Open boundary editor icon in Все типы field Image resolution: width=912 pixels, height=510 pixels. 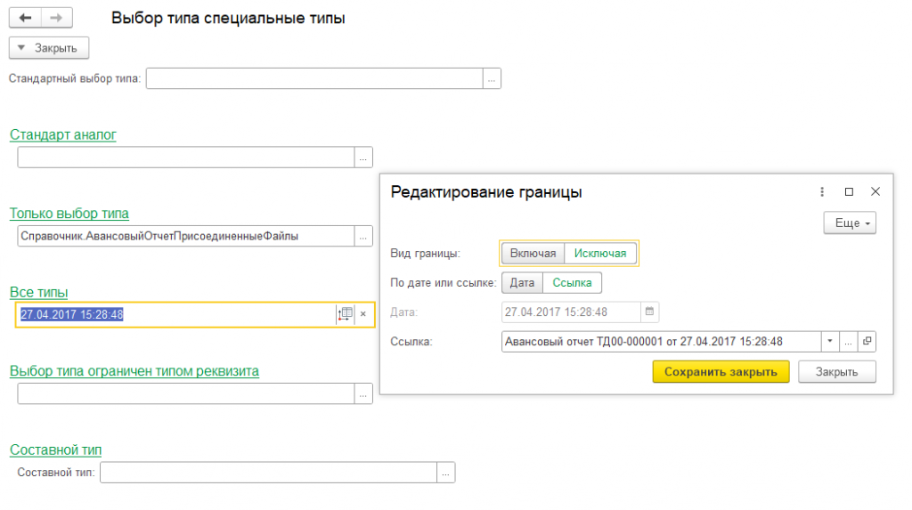point(346,313)
